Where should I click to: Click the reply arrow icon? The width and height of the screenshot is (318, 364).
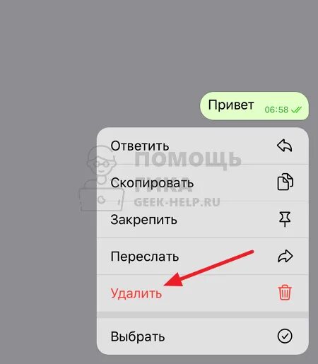pos(285,146)
